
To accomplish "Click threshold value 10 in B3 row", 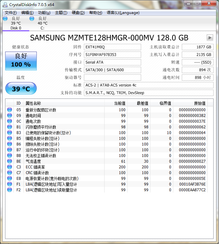I will pyautogui.click(x=169, y=133).
